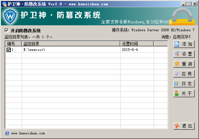Click the 消息: 应用完毕! status text
This screenshot has width=199, height=139.
(176, 37)
